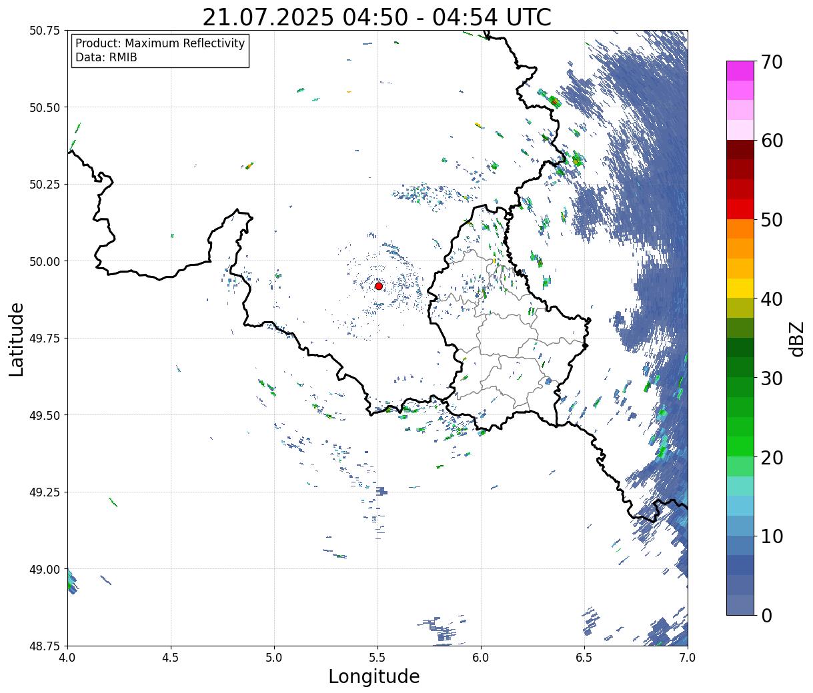This screenshot has height=693, width=813.
Task: Click the colorbar tick label 50
Action: click(x=771, y=220)
